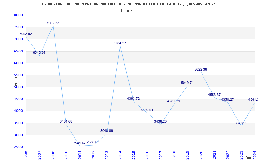Click the 2022 x-axis year label
This screenshot has width=258, height=161.
pos(228,155)
